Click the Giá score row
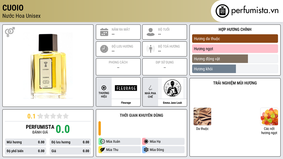 point(70,151)
